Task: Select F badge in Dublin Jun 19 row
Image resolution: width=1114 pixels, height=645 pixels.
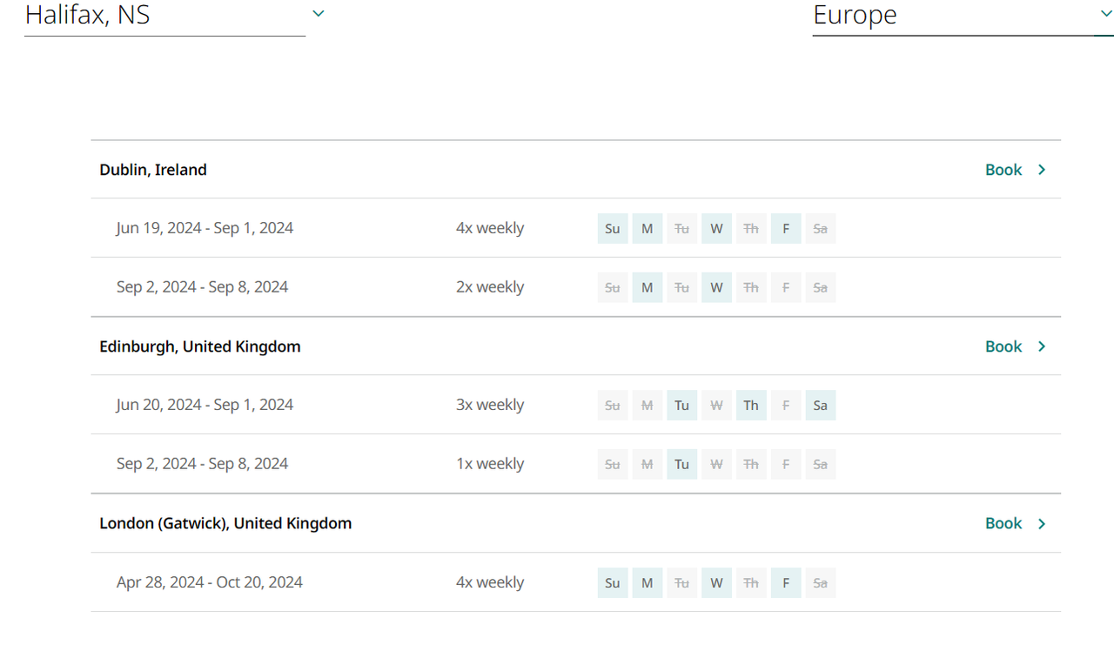Action: [786, 229]
